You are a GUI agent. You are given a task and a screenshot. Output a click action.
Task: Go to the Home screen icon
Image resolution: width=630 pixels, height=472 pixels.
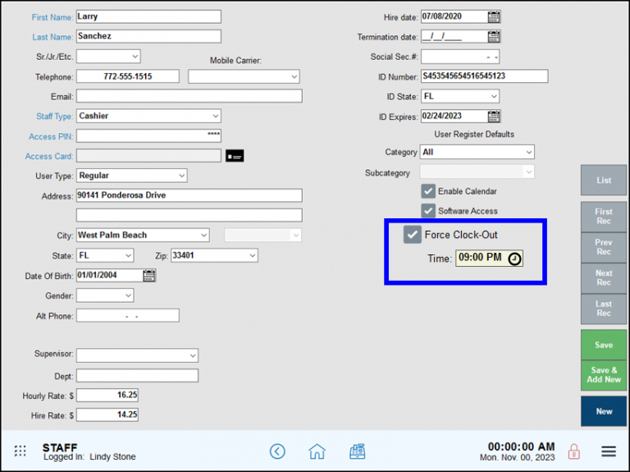point(317,451)
